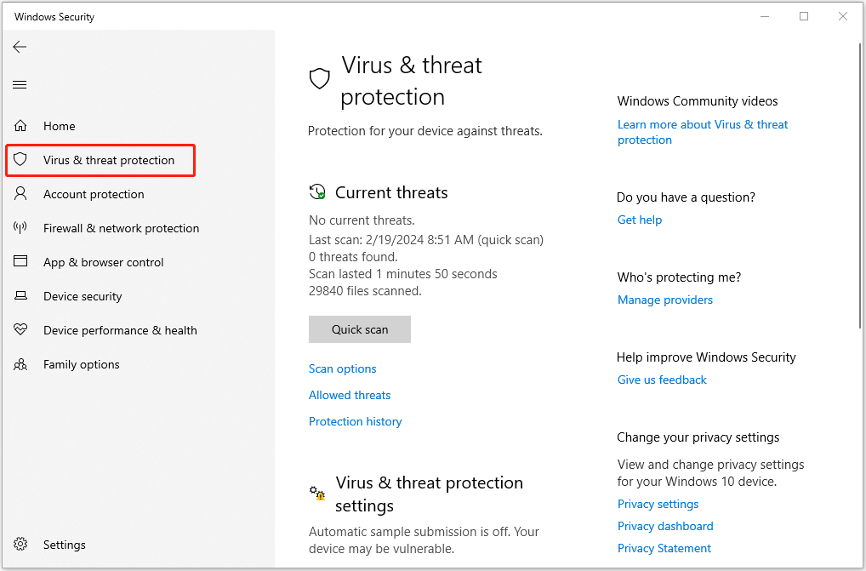Click the back arrow icon
This screenshot has width=866, height=571.
(x=20, y=47)
